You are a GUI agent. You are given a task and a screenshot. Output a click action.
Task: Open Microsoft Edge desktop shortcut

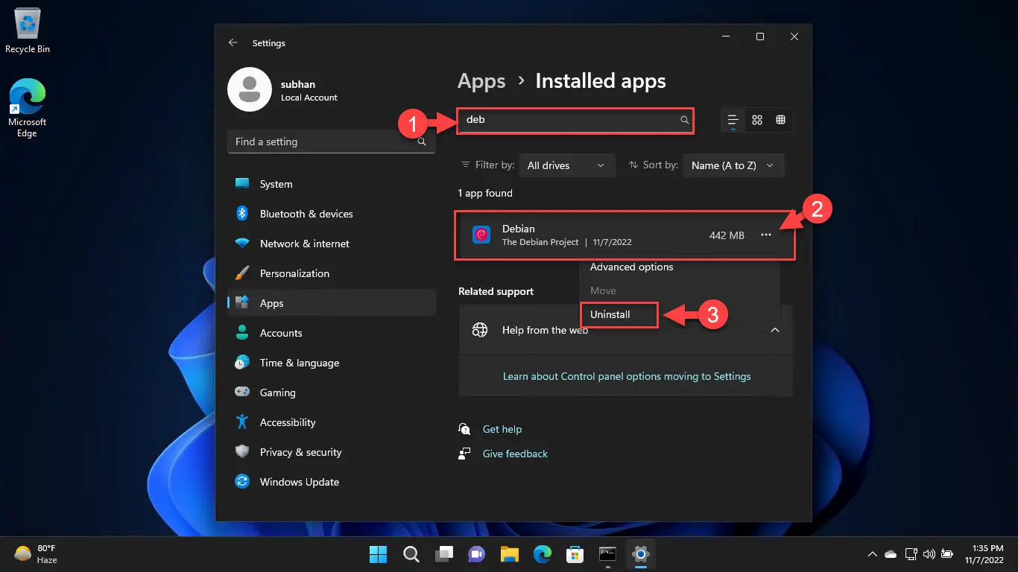[28, 108]
